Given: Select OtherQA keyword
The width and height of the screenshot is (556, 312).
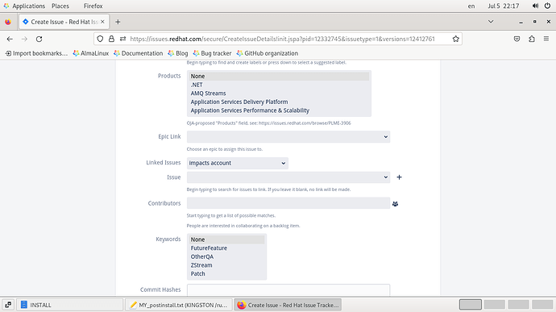Looking at the screenshot, I should pos(227,256).
